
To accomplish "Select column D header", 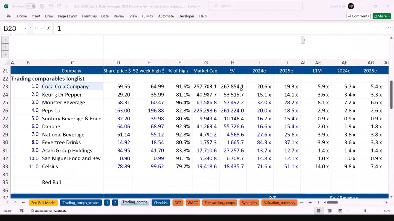I will tap(118, 63).
